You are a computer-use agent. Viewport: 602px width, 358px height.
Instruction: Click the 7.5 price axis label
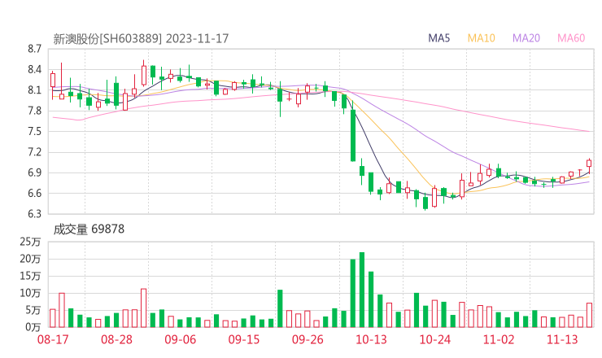34,131
